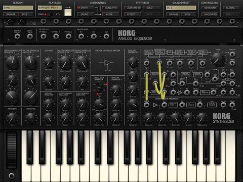Adjust the Highpass Filter cutoff frequency knob
Viewport: 243px width, 182px height.
click(x=65, y=62)
